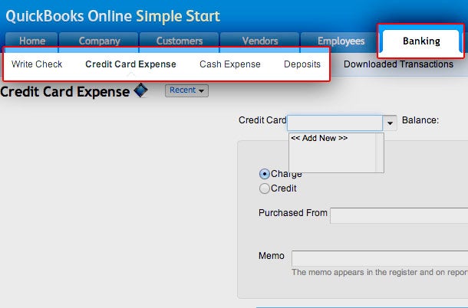Select the Charge radio button
The image size is (468, 308).
click(265, 174)
